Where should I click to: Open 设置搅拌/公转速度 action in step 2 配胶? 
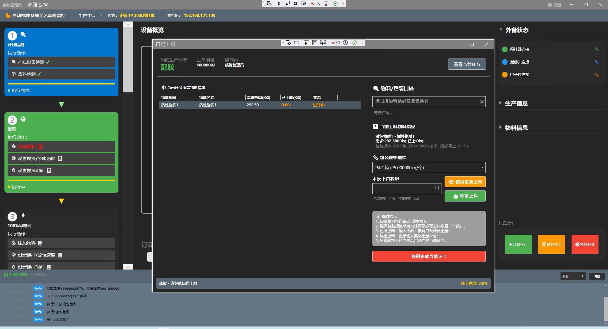(x=61, y=158)
